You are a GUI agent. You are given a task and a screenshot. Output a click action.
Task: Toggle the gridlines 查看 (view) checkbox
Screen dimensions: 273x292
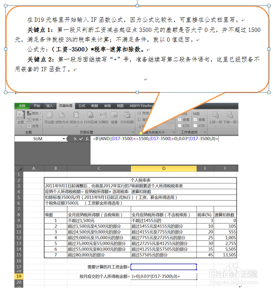coord(180,120)
